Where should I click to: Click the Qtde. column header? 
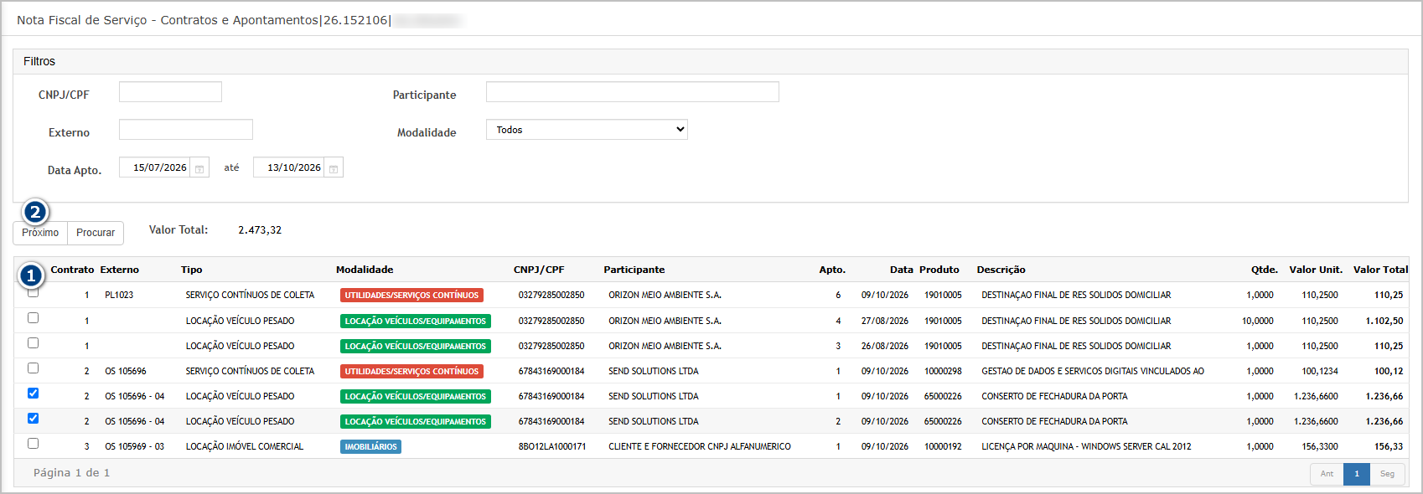(1265, 270)
